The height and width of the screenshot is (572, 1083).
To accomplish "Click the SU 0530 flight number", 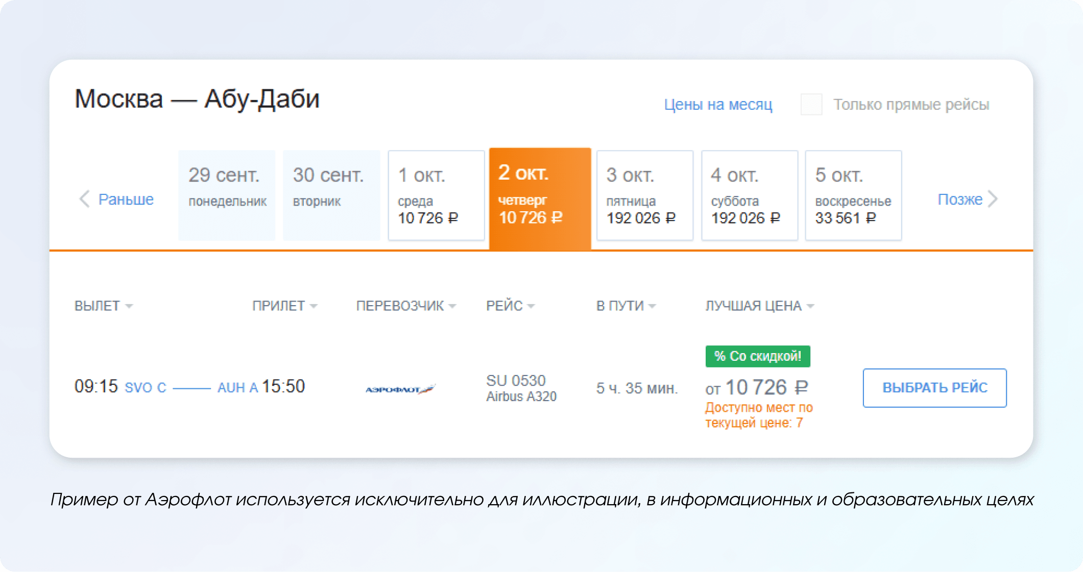I will pos(516,380).
